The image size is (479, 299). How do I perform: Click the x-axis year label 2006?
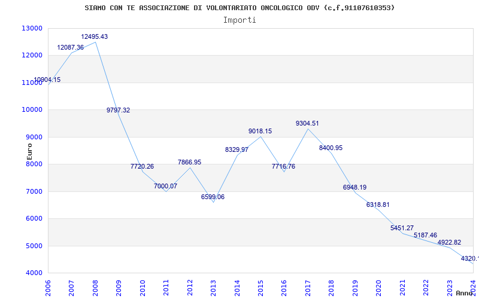(x=48, y=288)
